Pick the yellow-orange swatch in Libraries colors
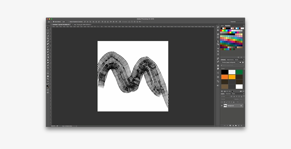This screenshot has width=291, height=149. 232,77
